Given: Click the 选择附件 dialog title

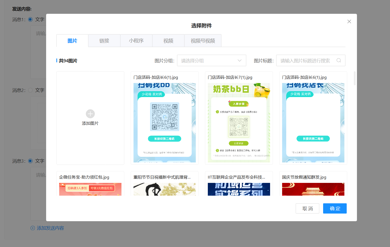Looking at the screenshot, I should (201, 26).
